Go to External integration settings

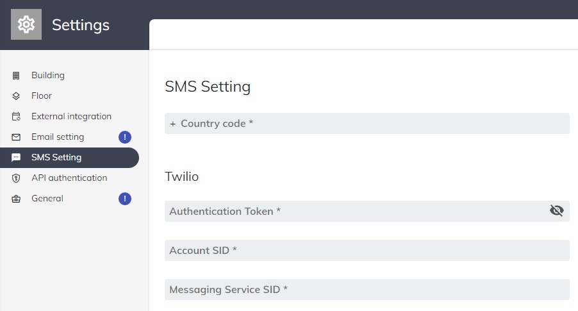coord(71,116)
